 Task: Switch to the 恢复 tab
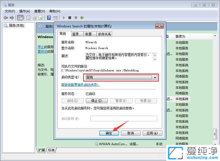(90, 34)
